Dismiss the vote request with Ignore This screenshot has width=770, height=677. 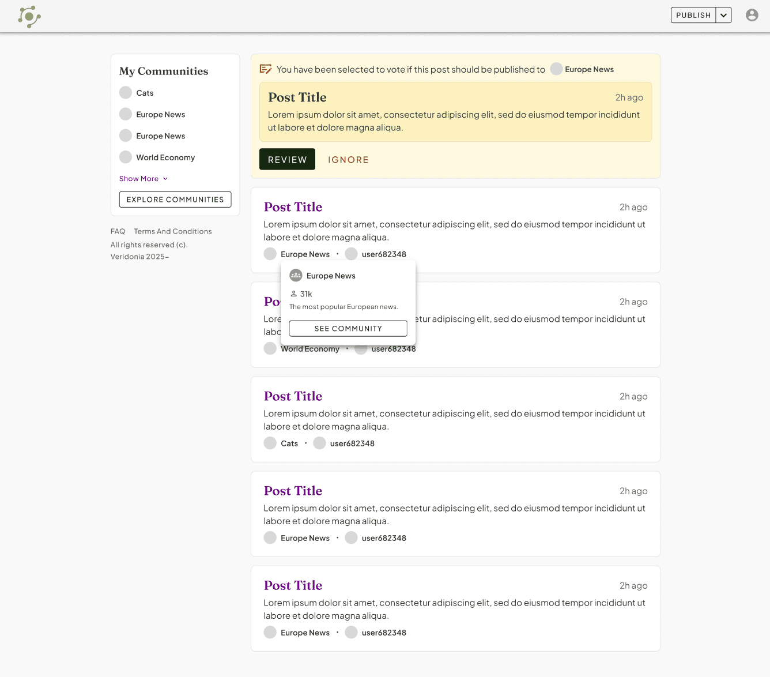point(348,160)
